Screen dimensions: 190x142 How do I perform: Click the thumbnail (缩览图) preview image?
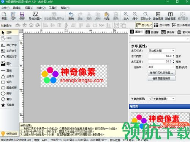[160, 122]
